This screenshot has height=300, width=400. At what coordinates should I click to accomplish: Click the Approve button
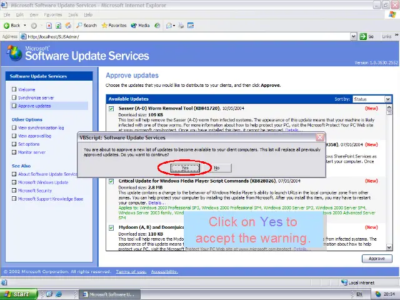[x=377, y=258]
